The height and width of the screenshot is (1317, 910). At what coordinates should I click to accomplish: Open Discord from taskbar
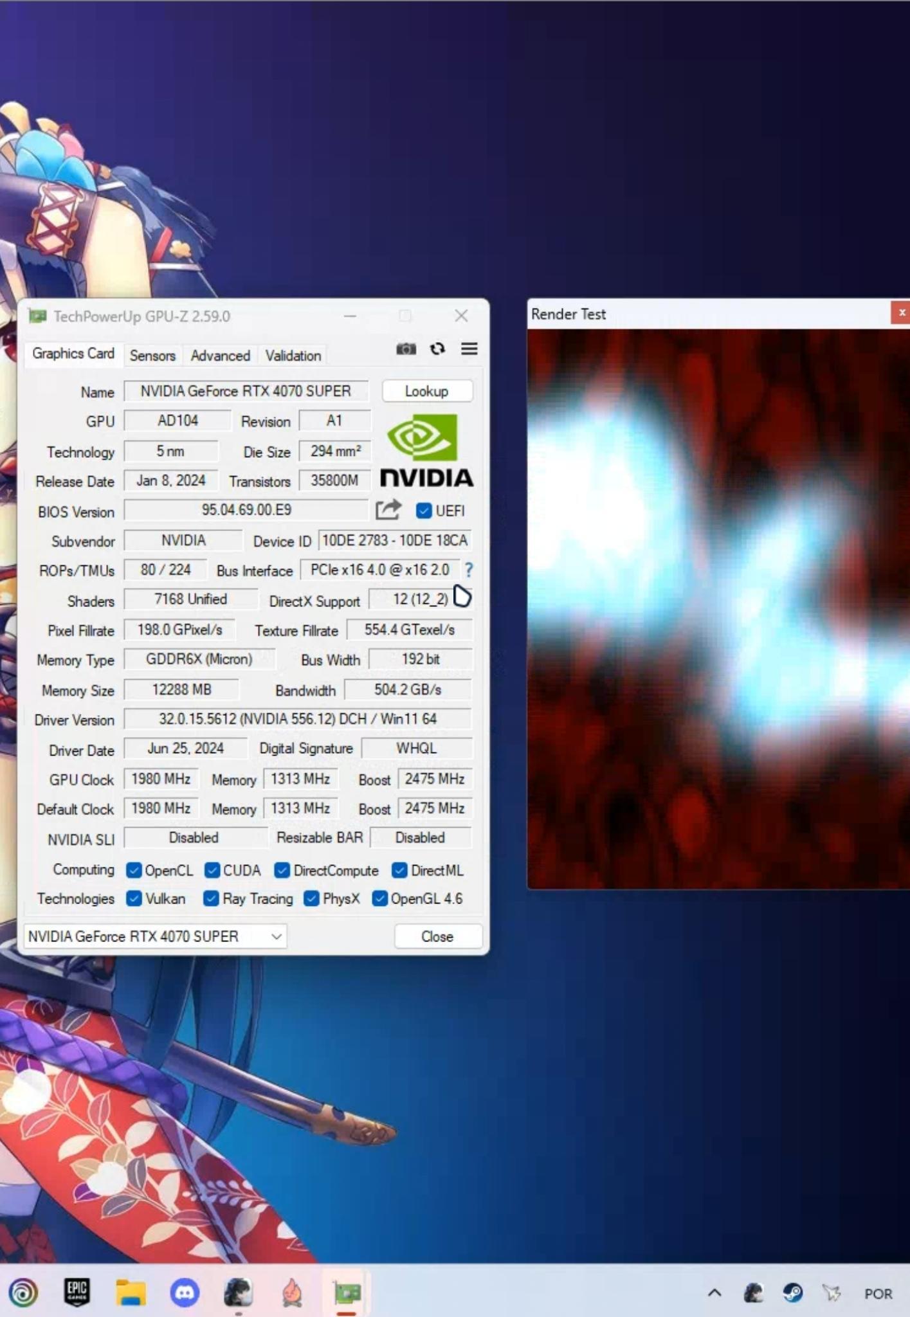[x=185, y=1292]
